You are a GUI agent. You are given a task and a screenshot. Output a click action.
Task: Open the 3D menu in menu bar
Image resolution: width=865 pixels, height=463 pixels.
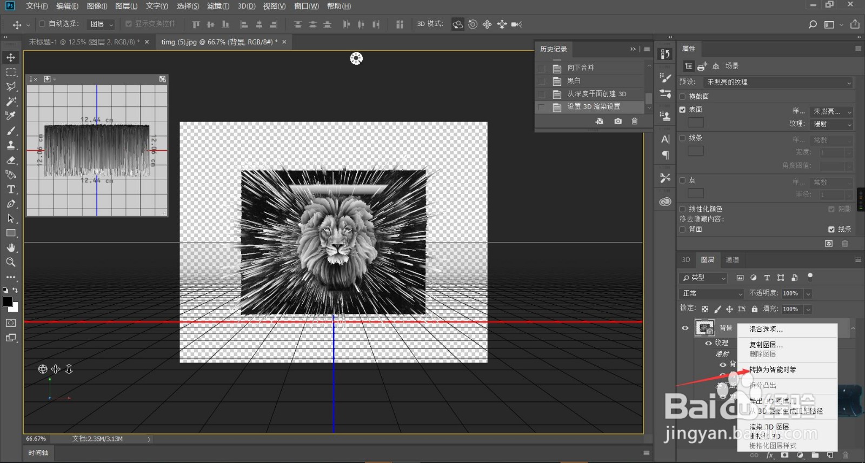[247, 6]
